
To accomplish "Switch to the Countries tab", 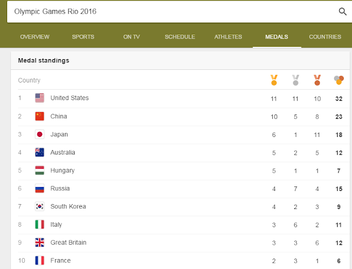I will click(325, 37).
